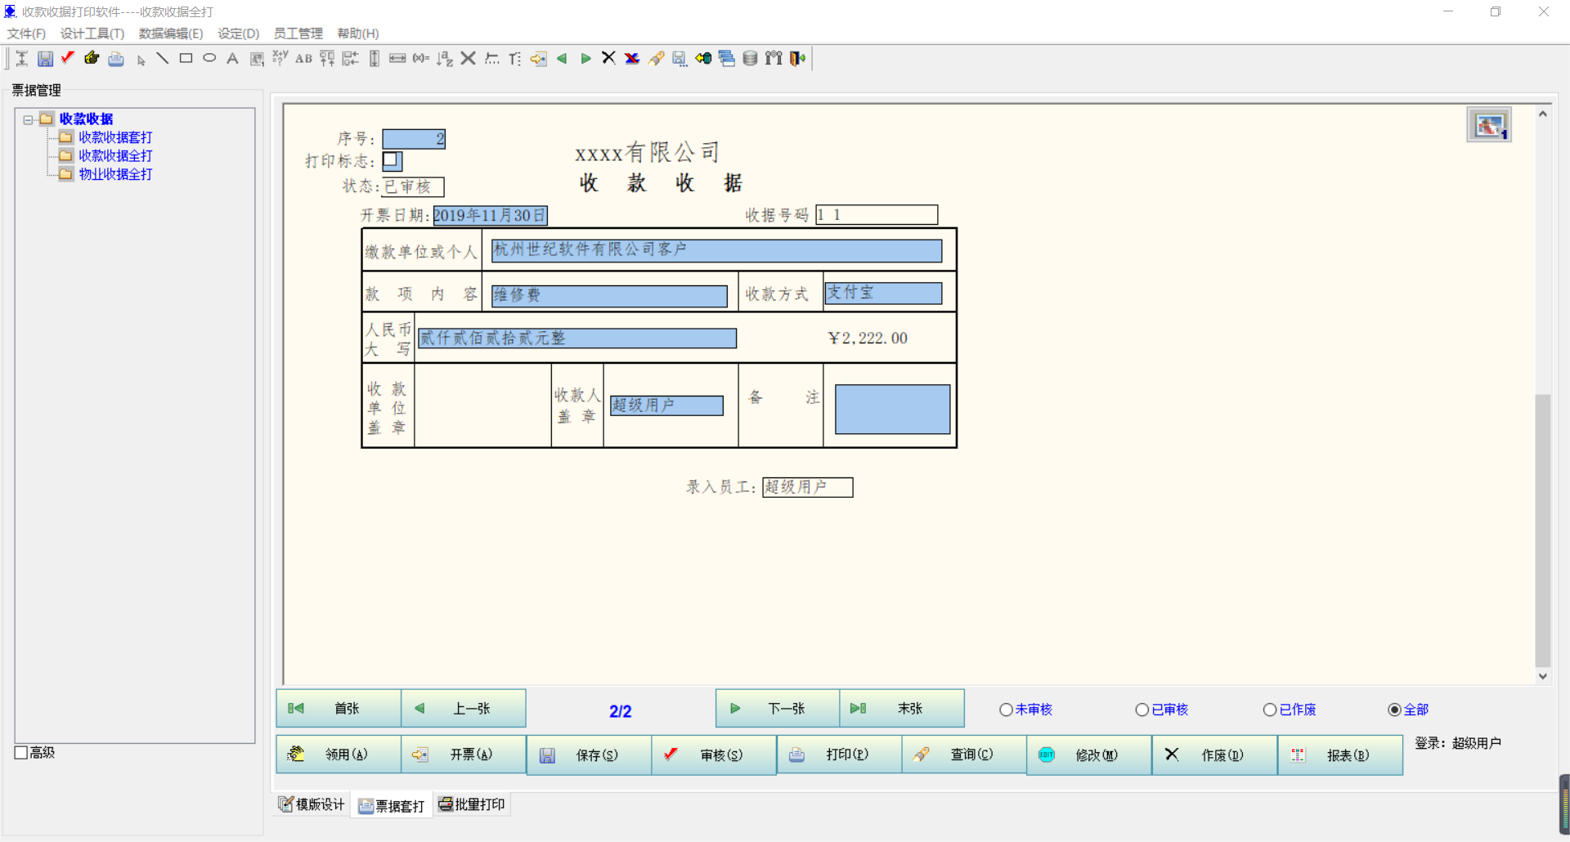The height and width of the screenshot is (842, 1570).
Task: Click the exit door toolbar icon
Action: [x=797, y=59]
